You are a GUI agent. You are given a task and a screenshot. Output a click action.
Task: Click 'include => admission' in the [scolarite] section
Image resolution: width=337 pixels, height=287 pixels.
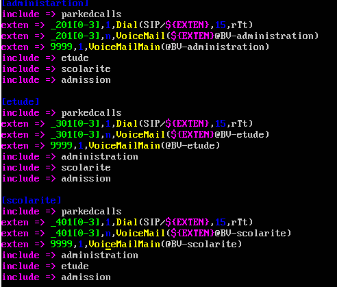56,277
